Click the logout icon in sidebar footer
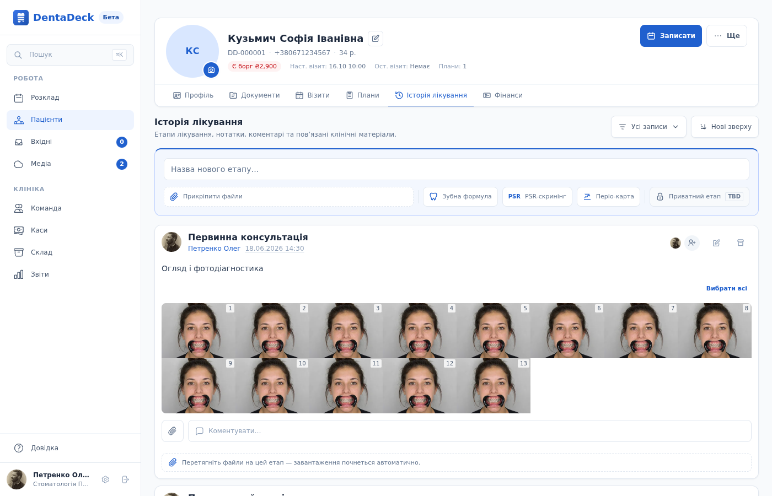Screen dimensions: 772x496 [x=125, y=479]
